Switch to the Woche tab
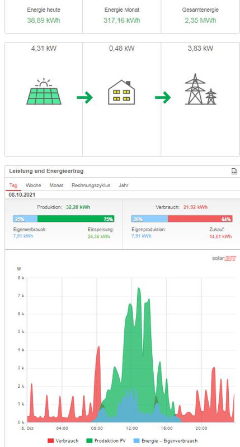 click(34, 186)
